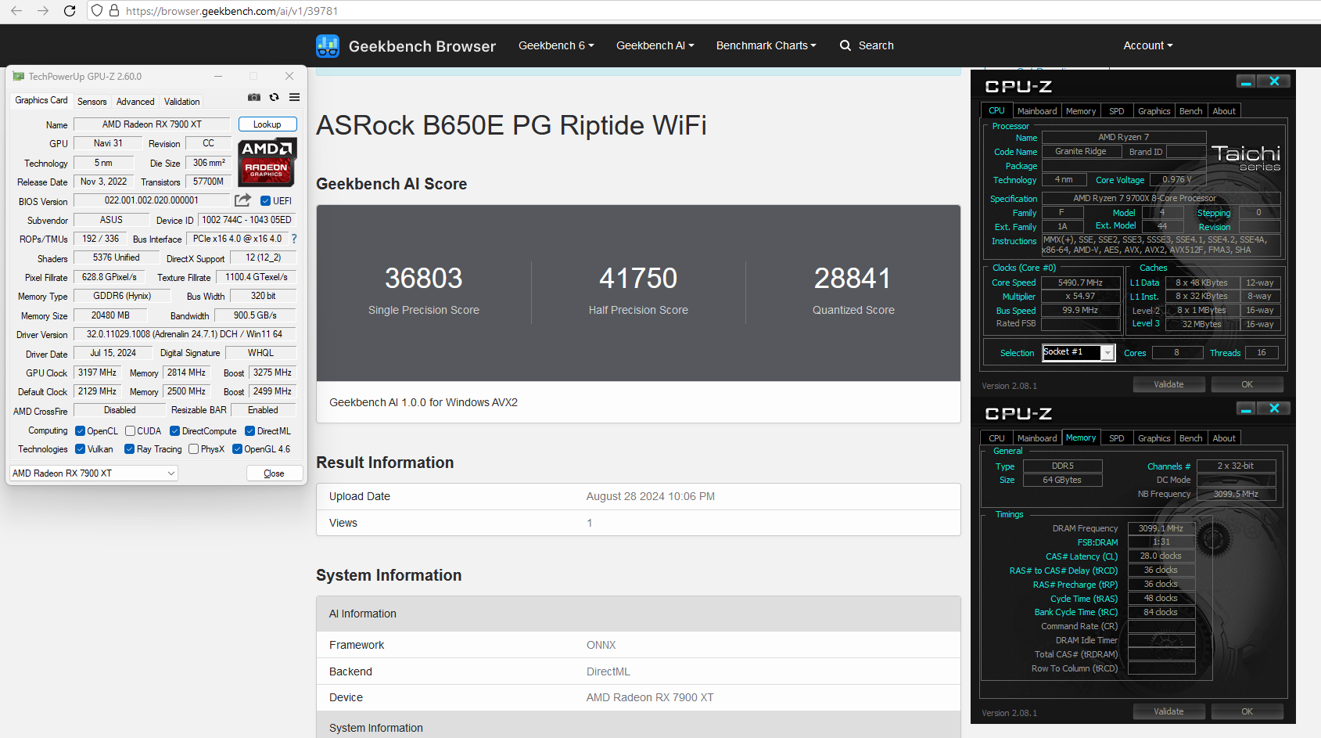Open the Mainboard tab in upper CPU-Z window
This screenshot has height=738, width=1321.
click(x=1037, y=111)
